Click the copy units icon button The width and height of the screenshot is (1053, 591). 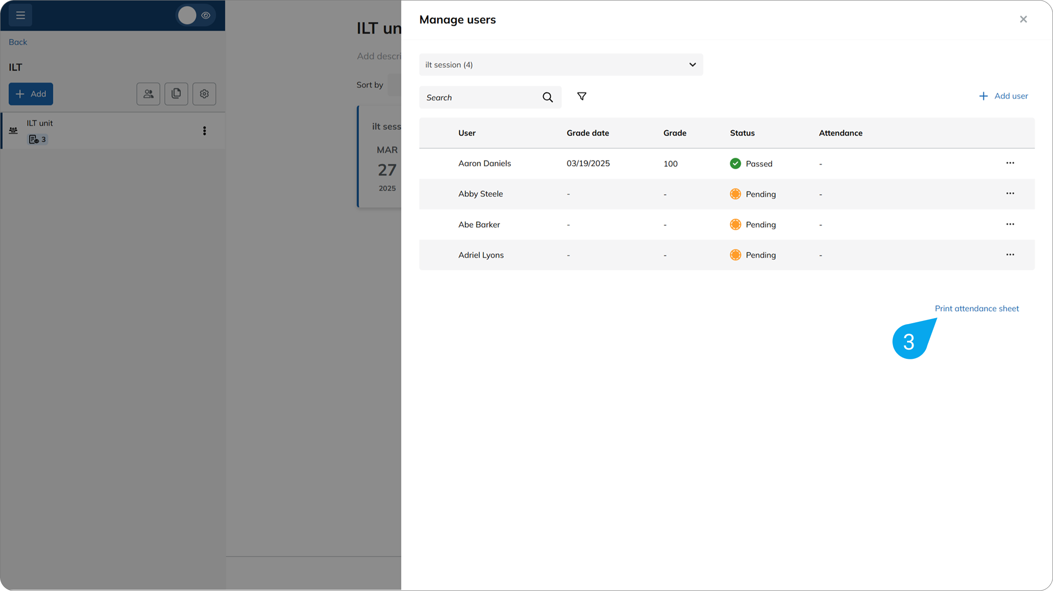click(x=176, y=94)
